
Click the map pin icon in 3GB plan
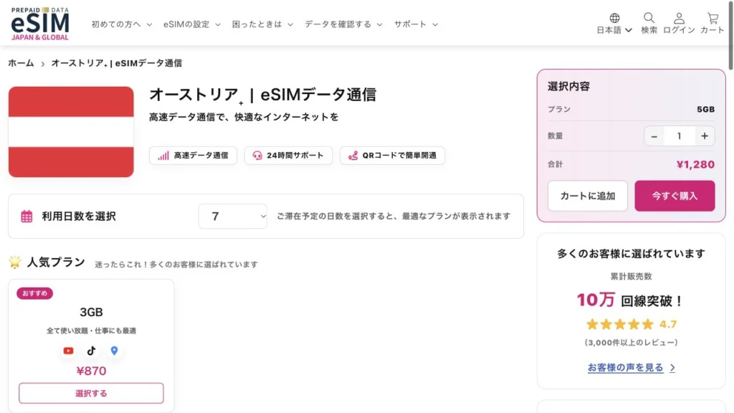[114, 350]
